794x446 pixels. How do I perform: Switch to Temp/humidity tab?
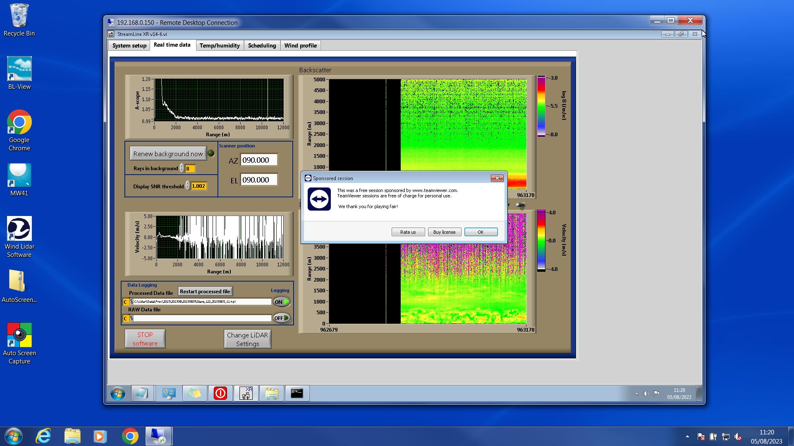[220, 45]
